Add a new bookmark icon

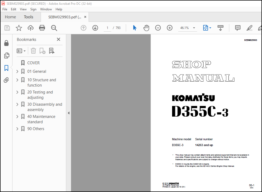pos(42,51)
